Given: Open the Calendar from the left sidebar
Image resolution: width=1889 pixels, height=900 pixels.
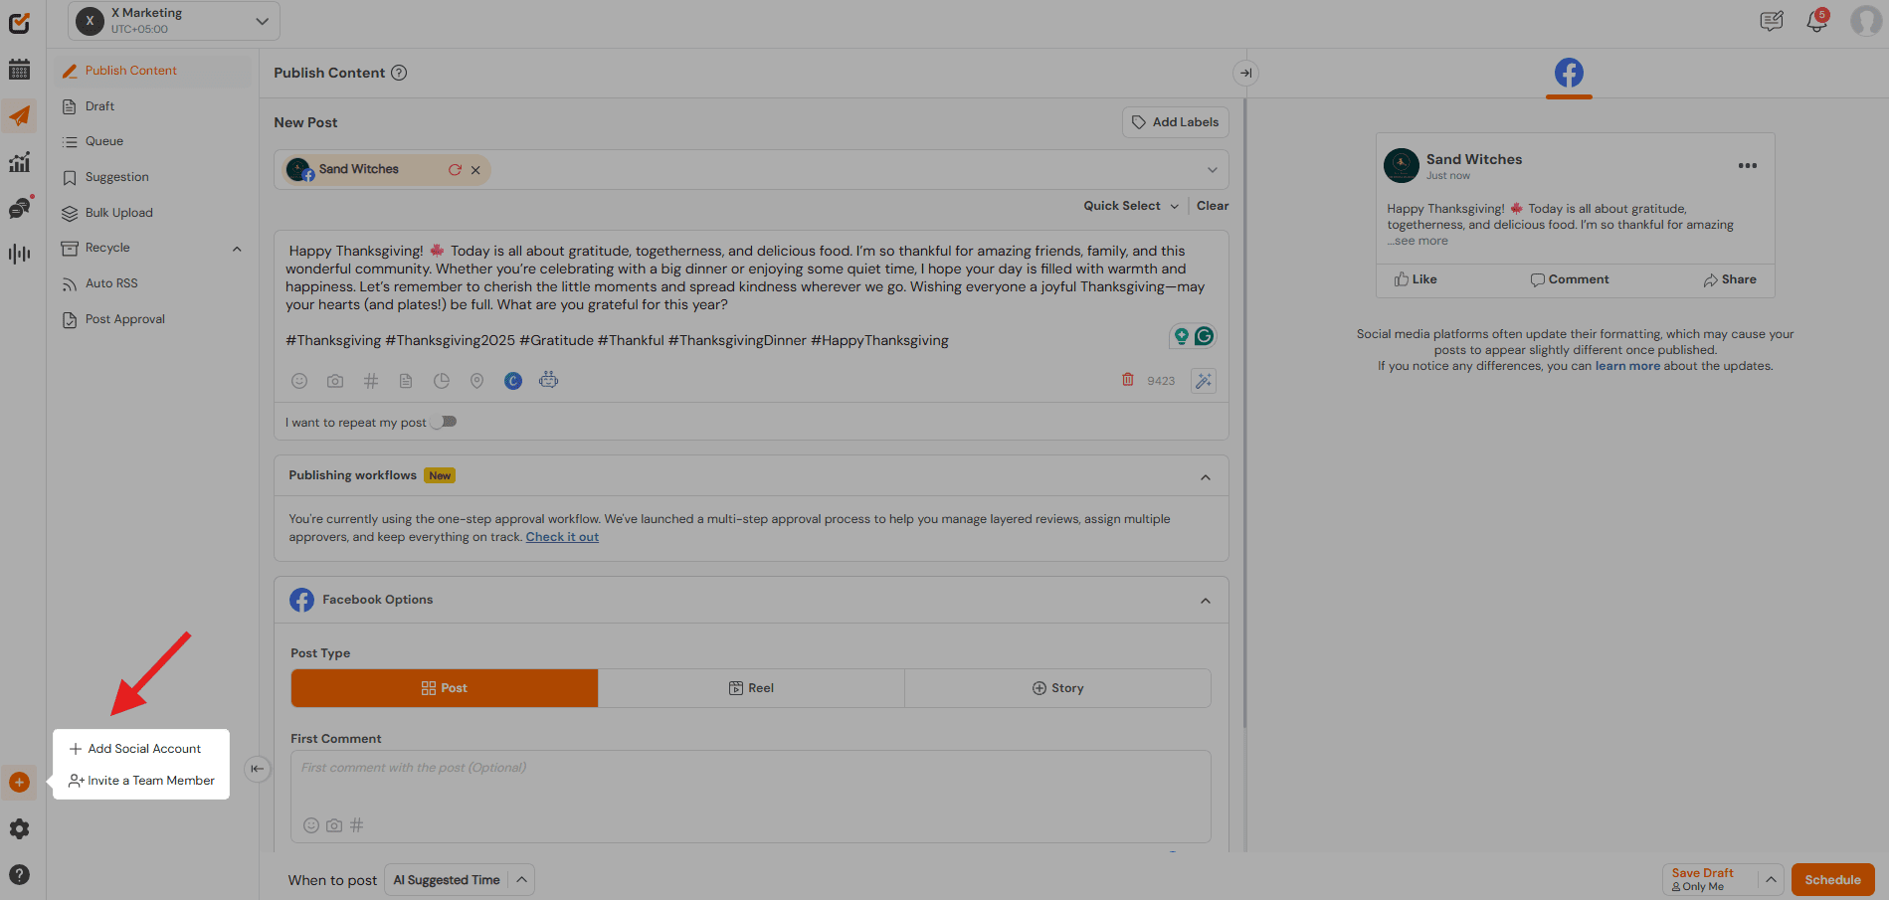Looking at the screenshot, I should point(19,70).
